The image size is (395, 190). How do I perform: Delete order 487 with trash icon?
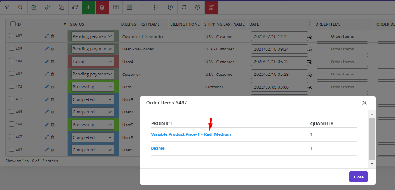coord(52,36)
